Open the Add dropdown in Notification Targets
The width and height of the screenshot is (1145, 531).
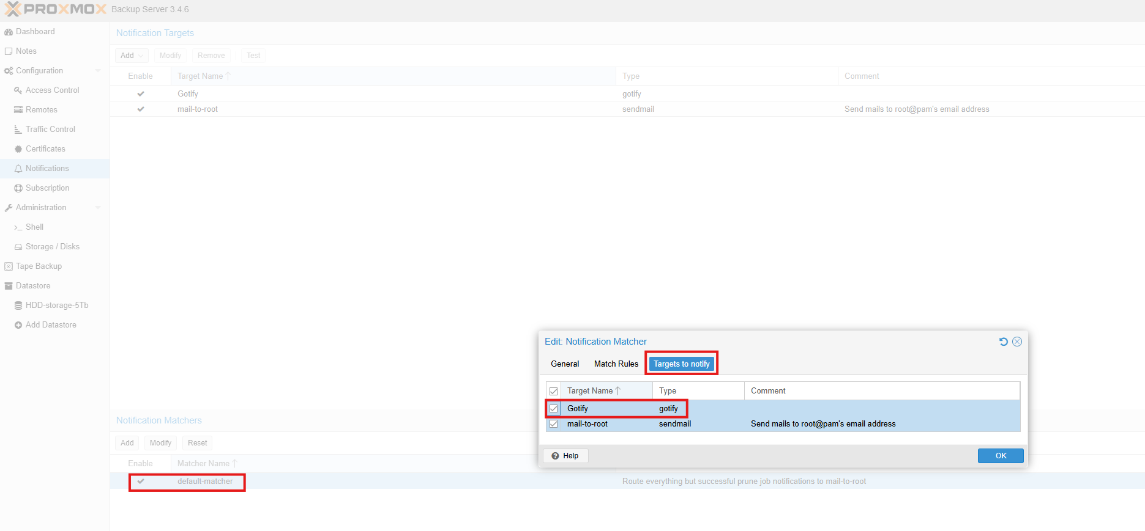click(x=132, y=56)
